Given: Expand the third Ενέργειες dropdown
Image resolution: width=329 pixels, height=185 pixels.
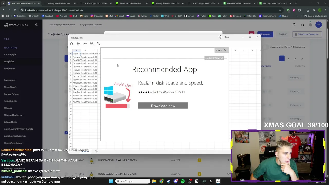Looking at the screenshot, I should pyautogui.click(x=296, y=105).
